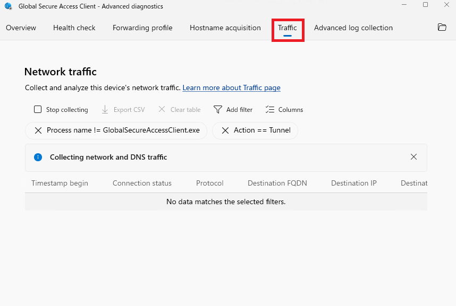This screenshot has height=306, width=456.
Task: Maximize the diagnostics window
Action: coord(425,5)
